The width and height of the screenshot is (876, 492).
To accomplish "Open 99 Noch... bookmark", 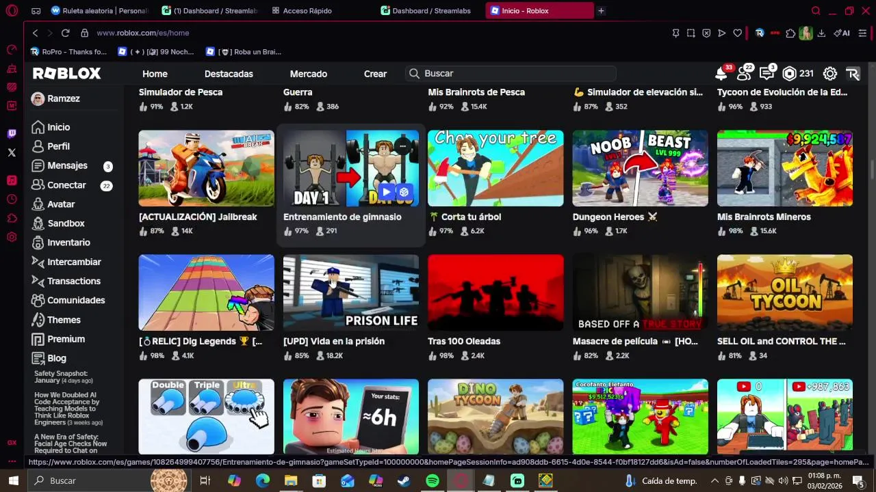I will click(156, 52).
